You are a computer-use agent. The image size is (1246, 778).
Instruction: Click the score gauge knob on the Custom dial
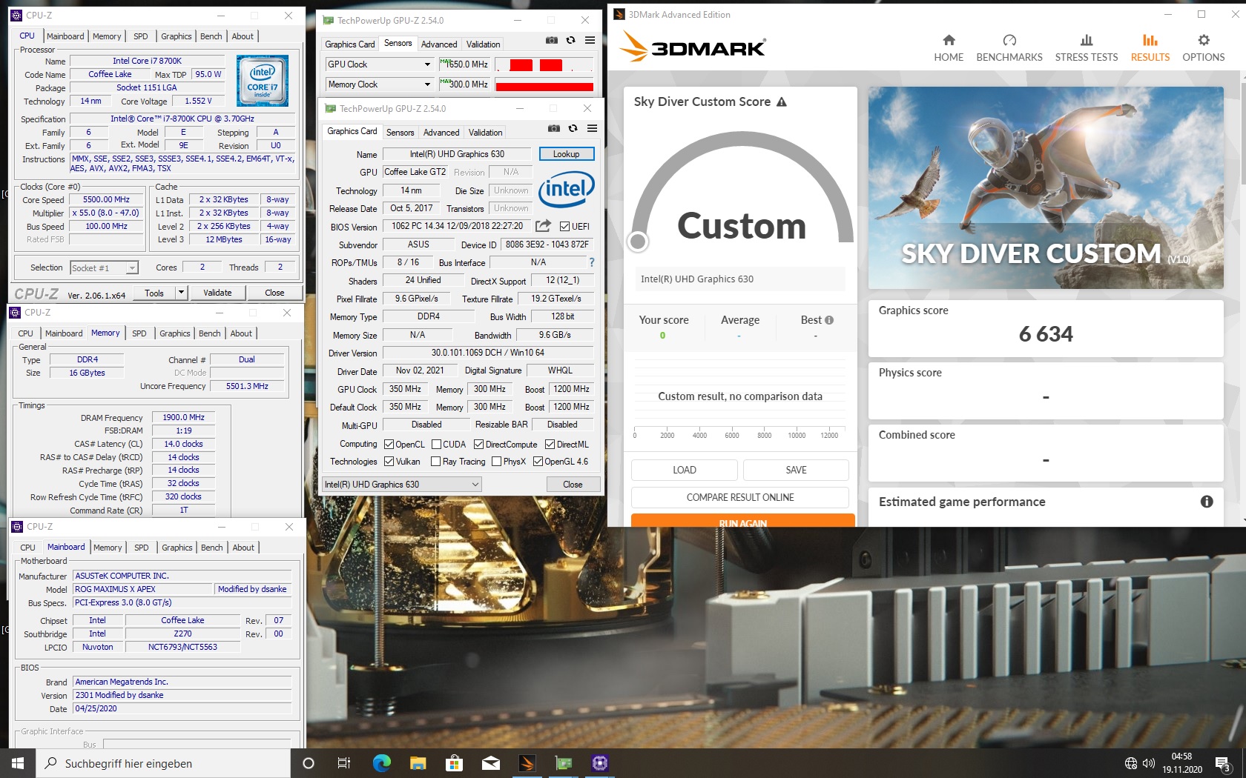637,241
